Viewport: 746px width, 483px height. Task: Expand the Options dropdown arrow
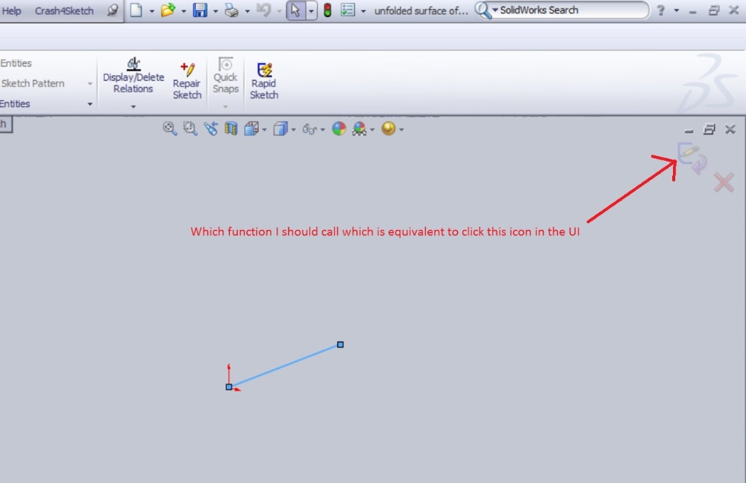tap(364, 10)
